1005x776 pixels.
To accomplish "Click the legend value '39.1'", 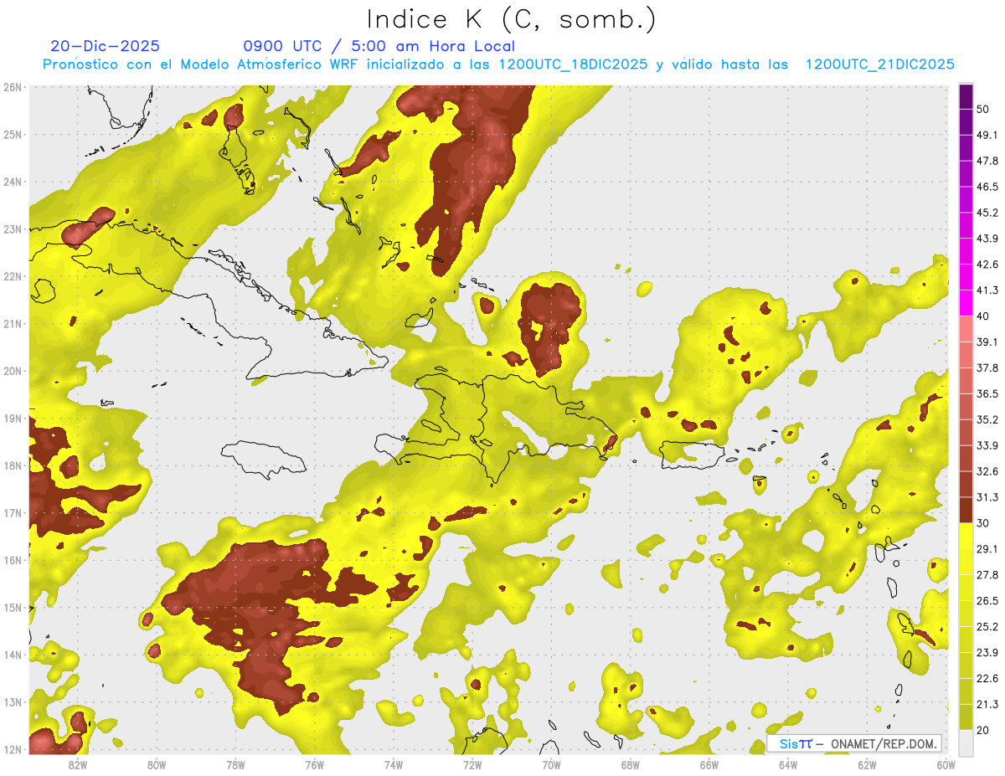I will (x=987, y=342).
